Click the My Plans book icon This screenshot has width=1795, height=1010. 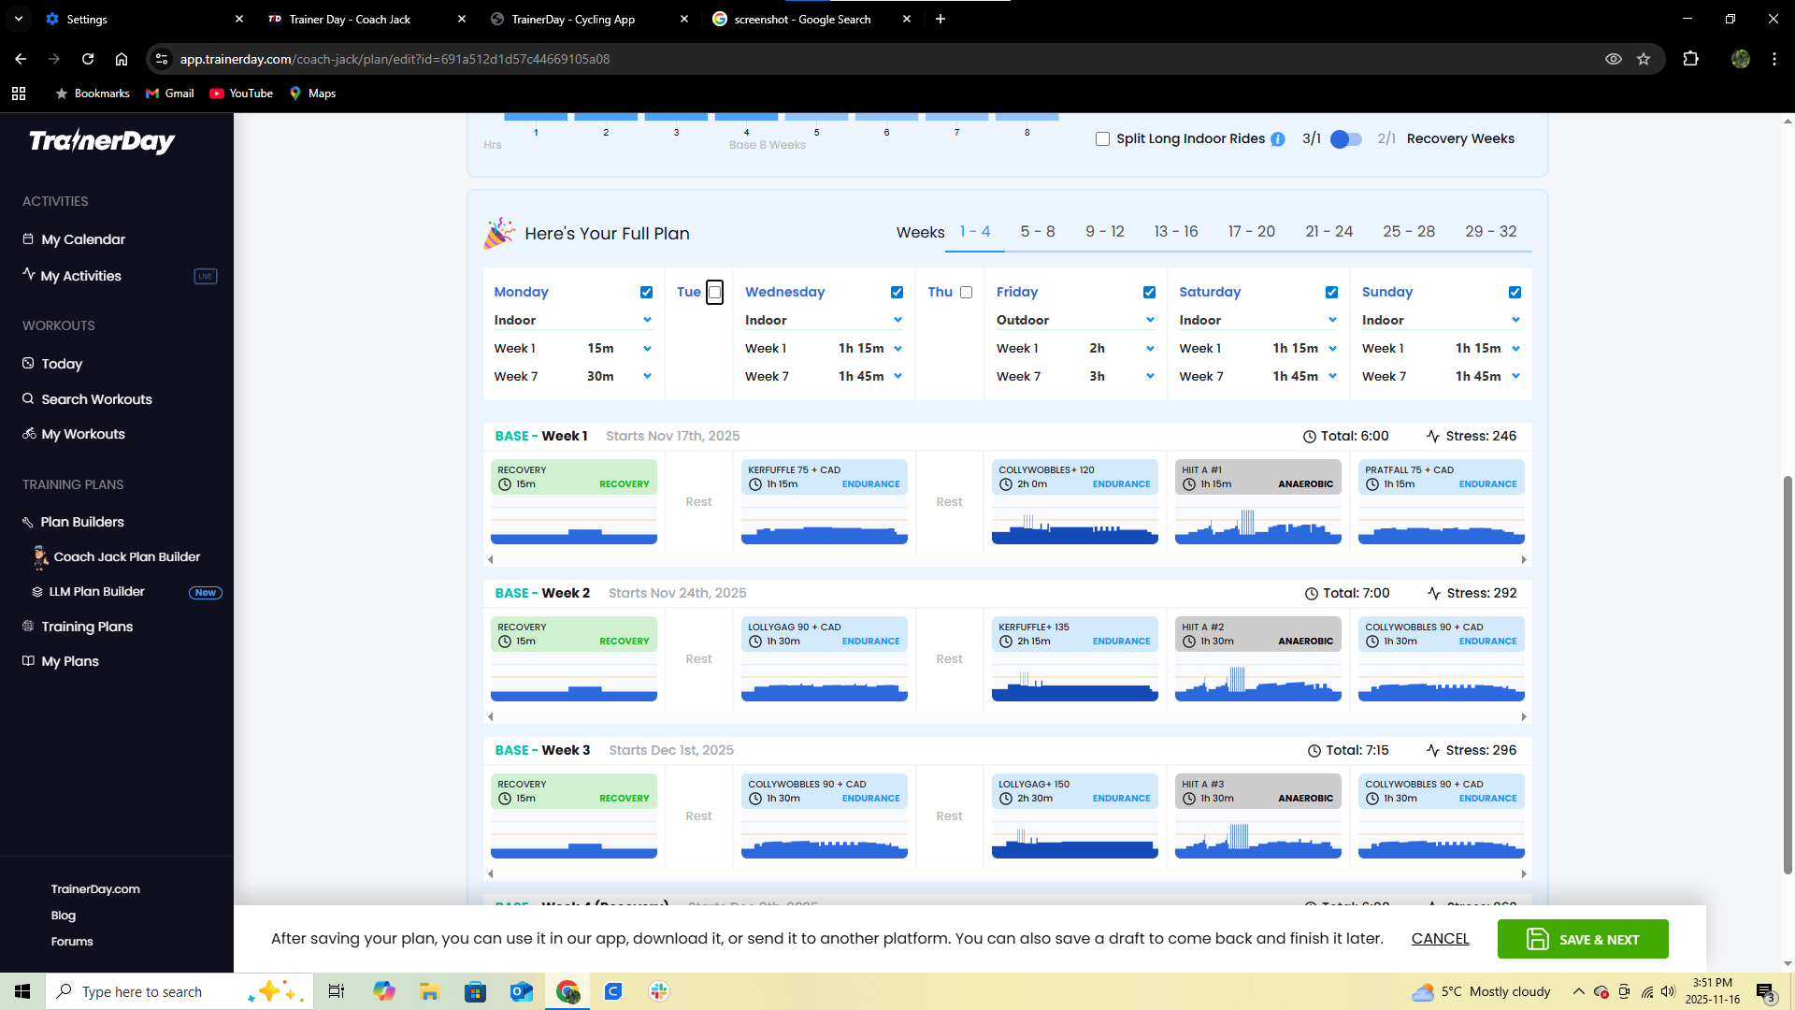[28, 661]
